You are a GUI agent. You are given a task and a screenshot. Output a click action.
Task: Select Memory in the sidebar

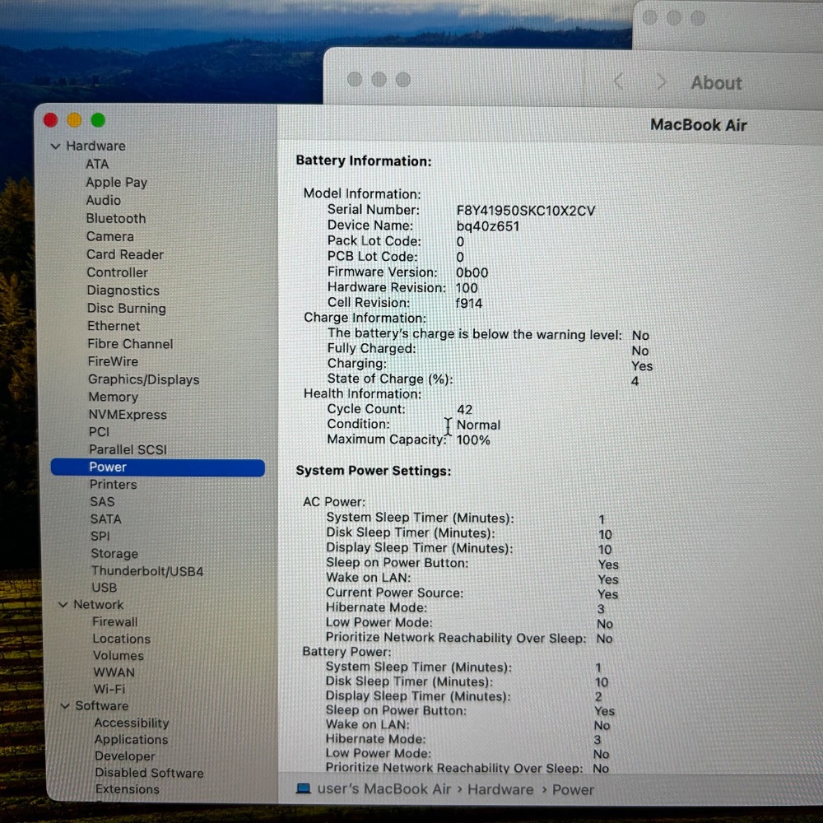click(114, 397)
